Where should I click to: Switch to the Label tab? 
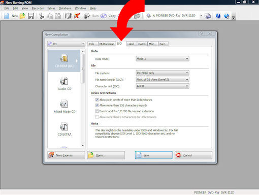coord(132,44)
